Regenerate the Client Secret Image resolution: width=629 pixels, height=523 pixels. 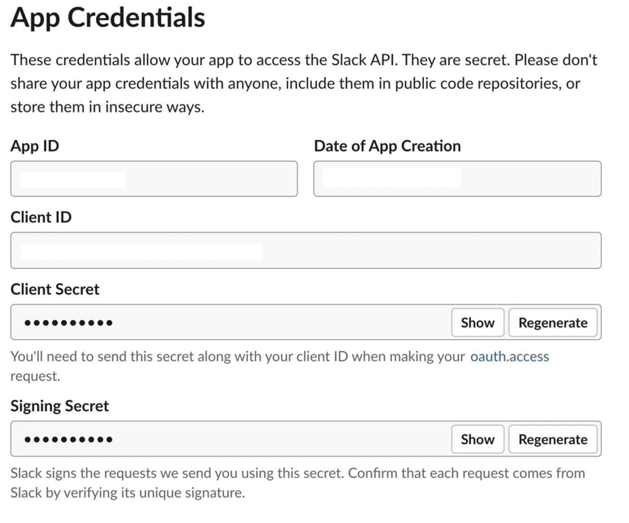coord(553,323)
